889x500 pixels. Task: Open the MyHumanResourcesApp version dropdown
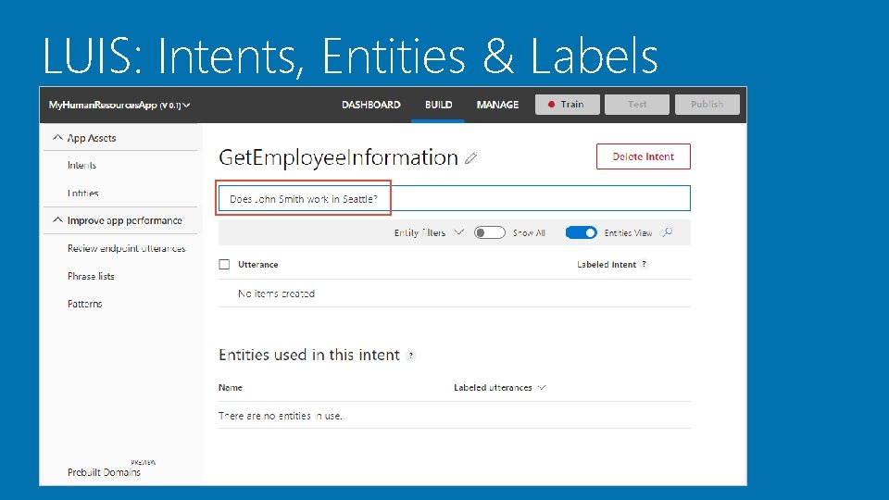click(186, 105)
